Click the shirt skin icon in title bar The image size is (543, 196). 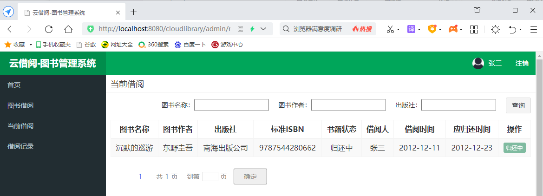click(477, 10)
